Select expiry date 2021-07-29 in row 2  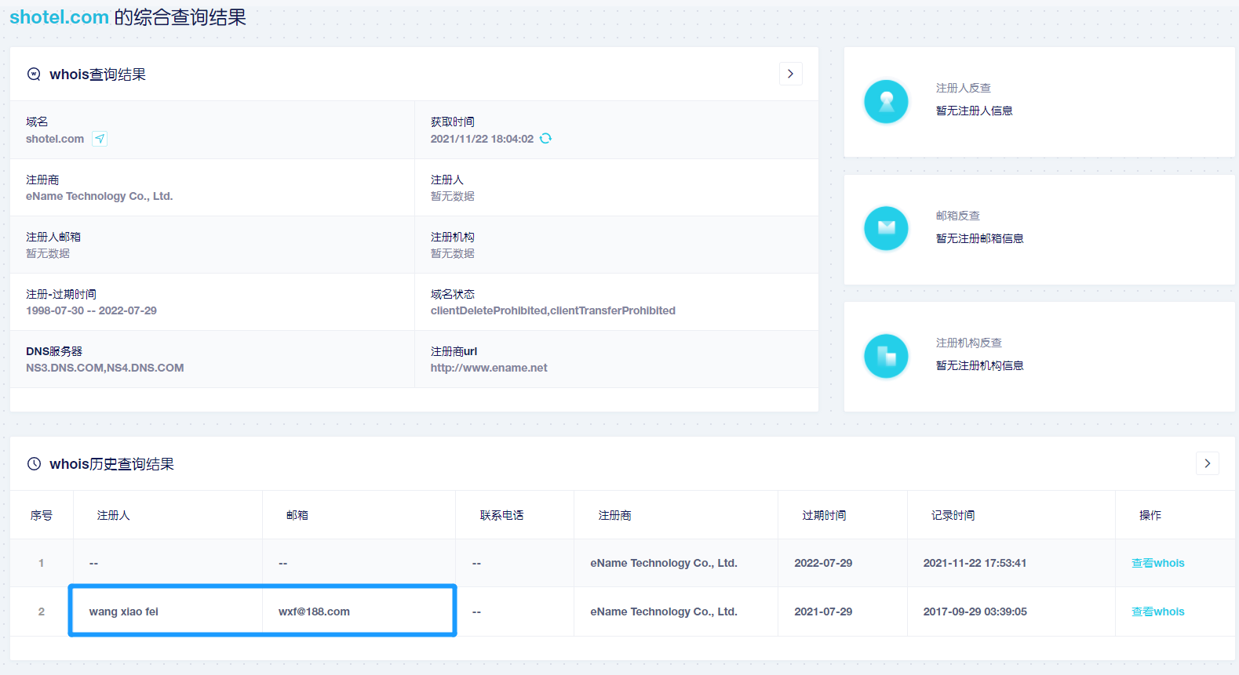(823, 611)
